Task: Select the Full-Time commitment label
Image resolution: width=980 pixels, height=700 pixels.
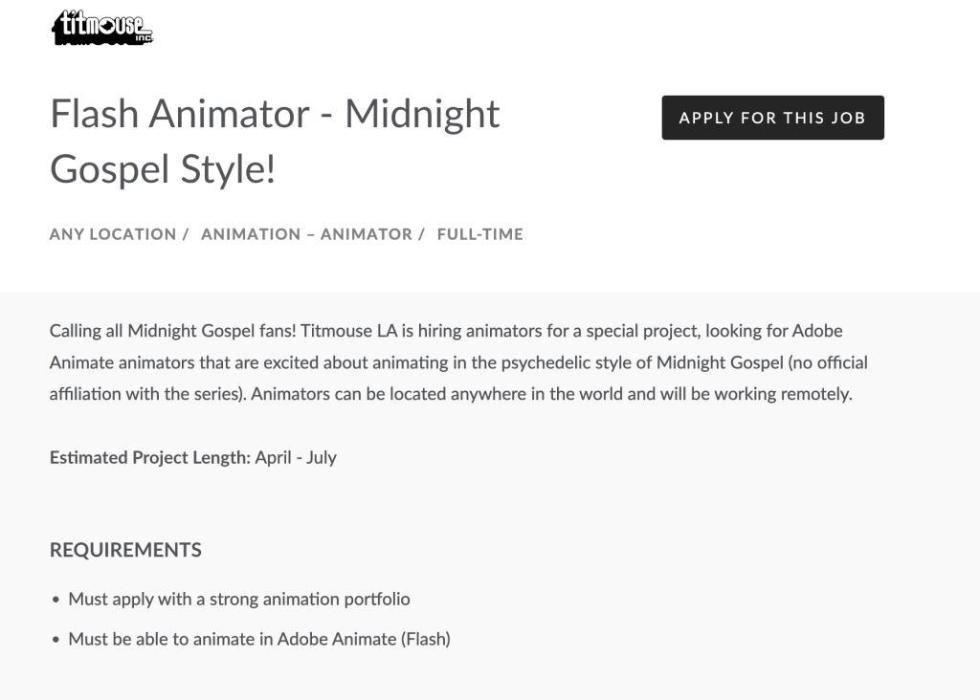Action: point(480,234)
